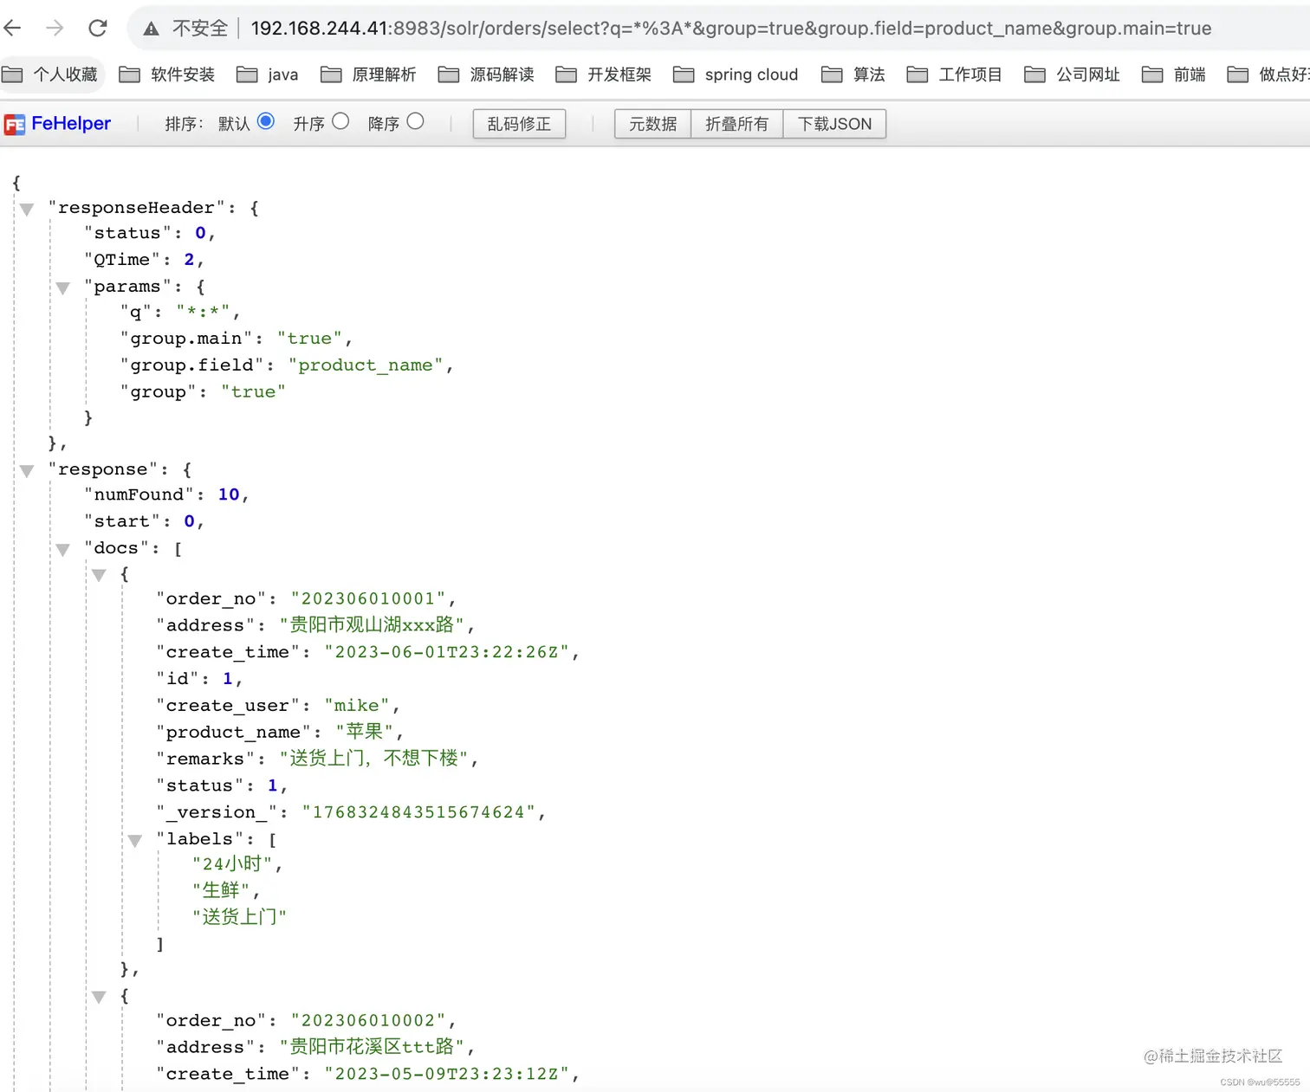Click create_time value 2023-05-09T23:23:12Z
This screenshot has height=1092, width=1310.
pos(447,1074)
